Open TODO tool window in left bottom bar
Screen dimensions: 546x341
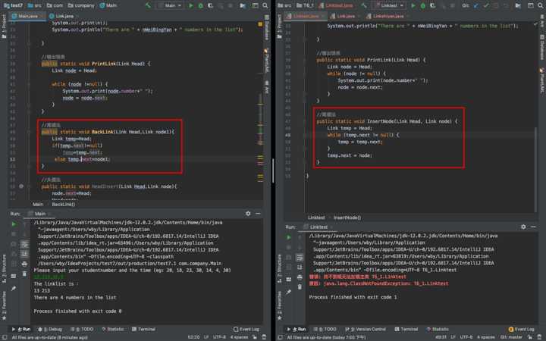click(82, 329)
